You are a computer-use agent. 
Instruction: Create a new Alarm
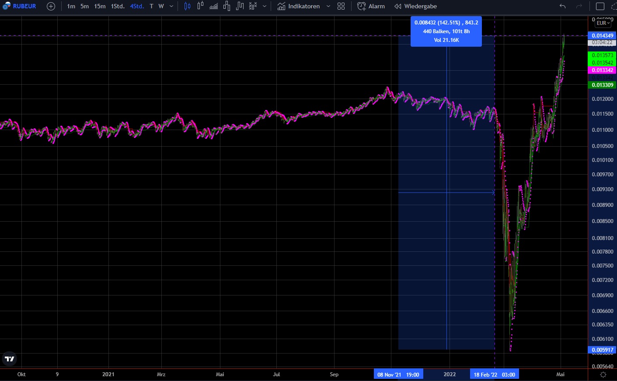[371, 6]
